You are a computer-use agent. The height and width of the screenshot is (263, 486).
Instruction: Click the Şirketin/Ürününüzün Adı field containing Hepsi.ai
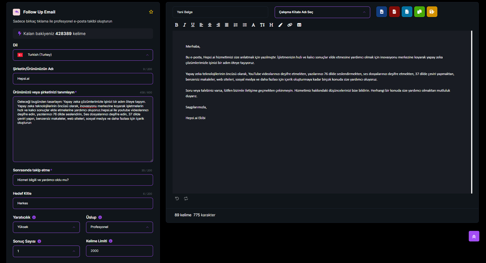pos(83,79)
